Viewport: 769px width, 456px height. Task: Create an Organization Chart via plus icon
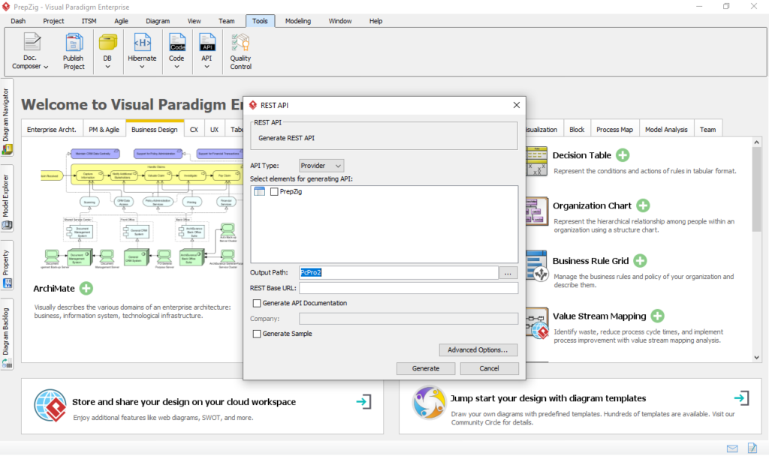click(x=643, y=205)
